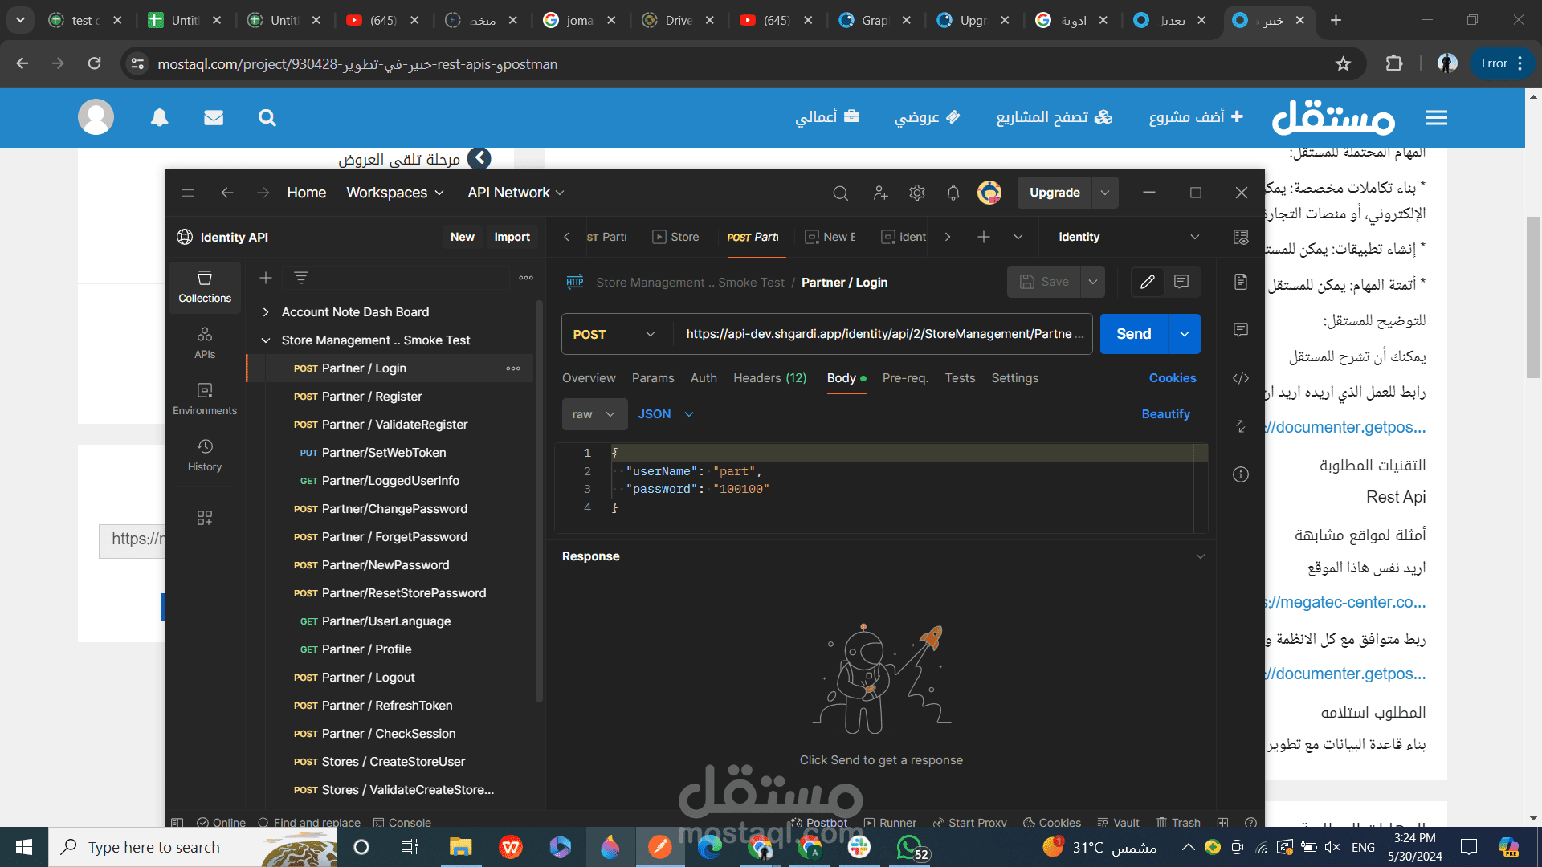Open the POST method dropdown
Screen dimensions: 1542x867
[x=614, y=334]
